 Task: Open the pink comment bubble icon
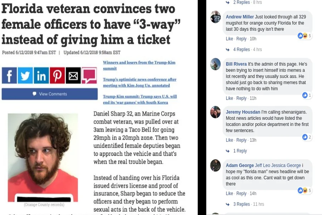(89, 75)
